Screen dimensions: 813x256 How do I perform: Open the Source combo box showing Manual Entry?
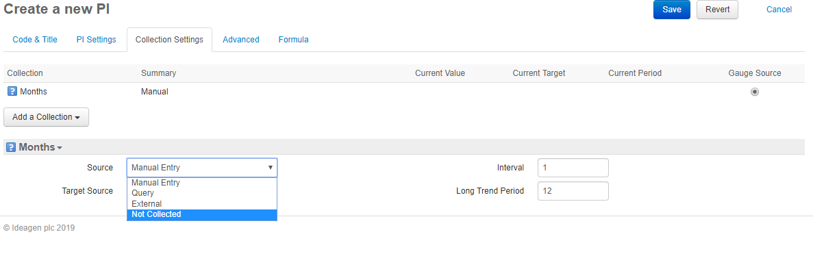click(x=202, y=168)
